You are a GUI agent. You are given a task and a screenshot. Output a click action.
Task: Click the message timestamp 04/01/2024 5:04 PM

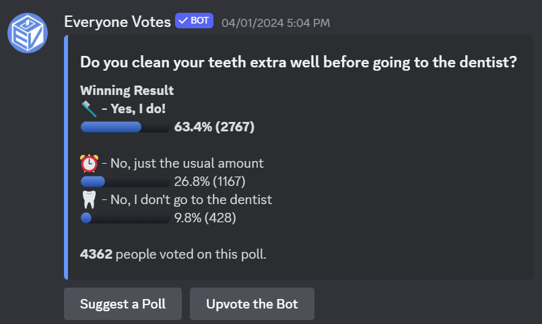(275, 22)
